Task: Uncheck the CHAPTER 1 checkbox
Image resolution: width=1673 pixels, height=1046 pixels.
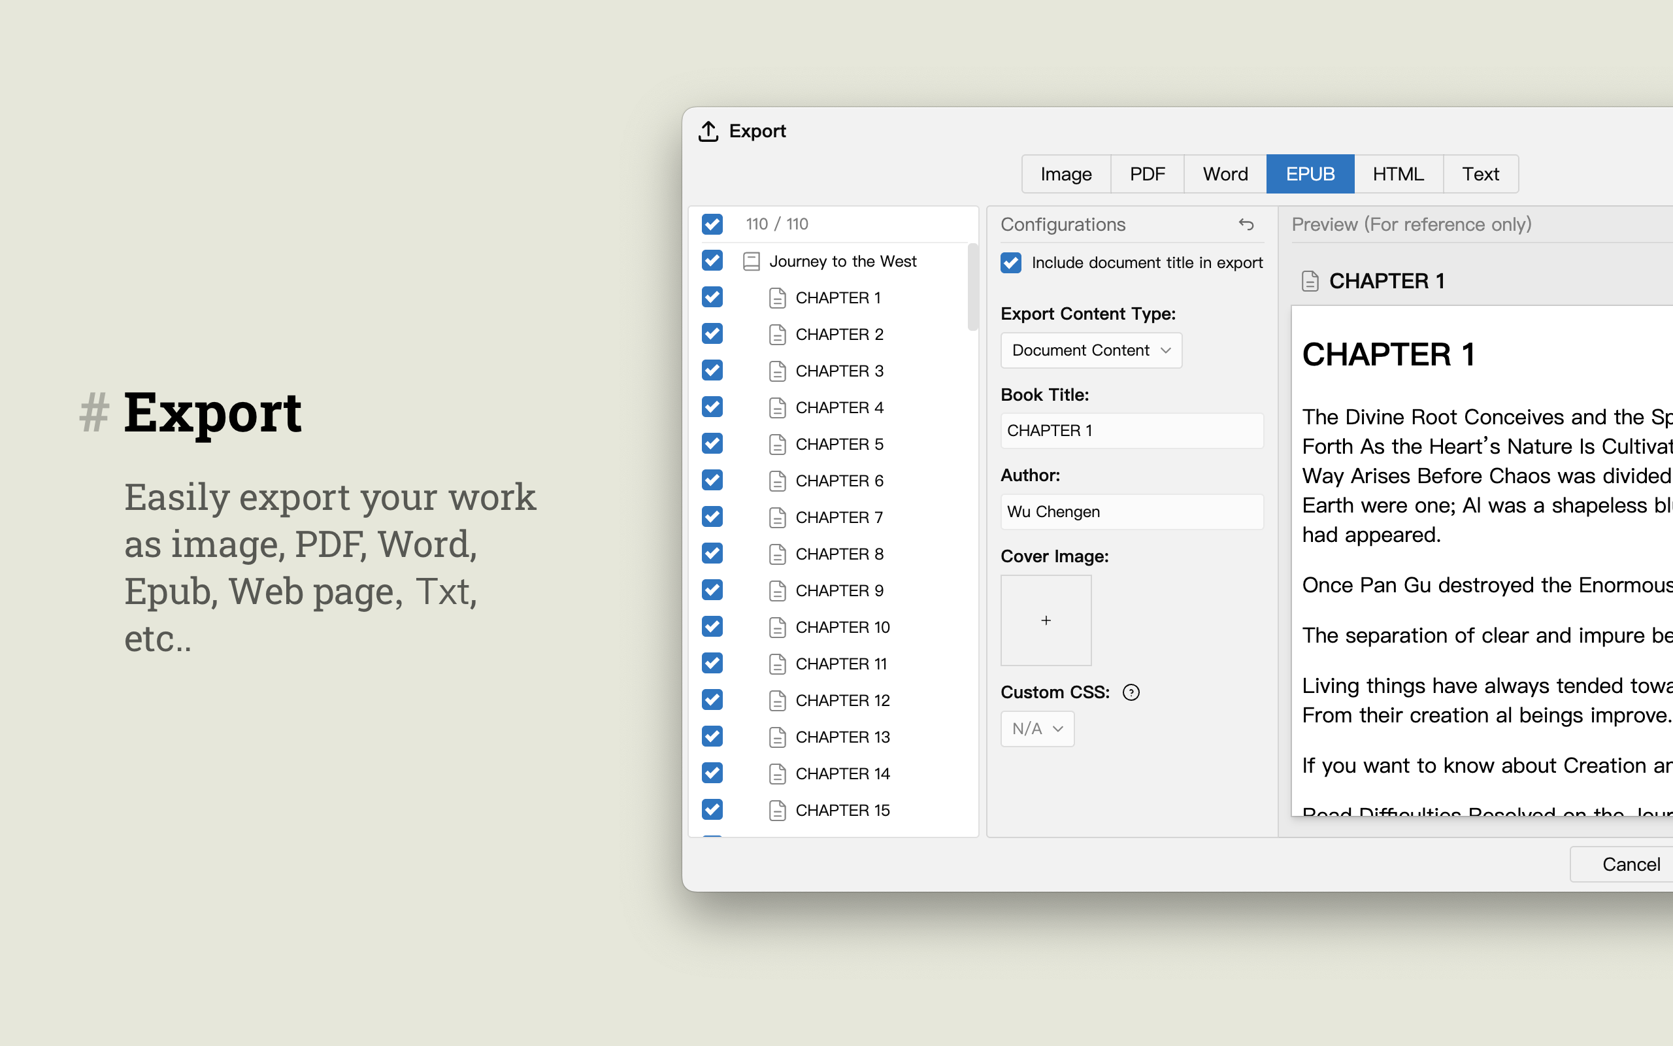Action: 712,297
